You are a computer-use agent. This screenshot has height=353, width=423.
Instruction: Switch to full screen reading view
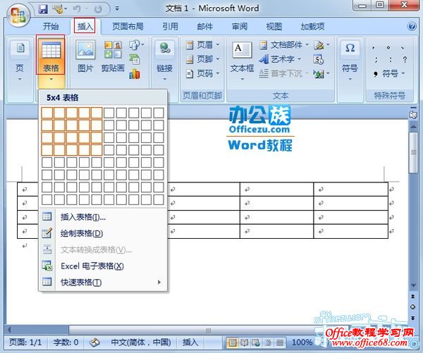[x=244, y=342]
